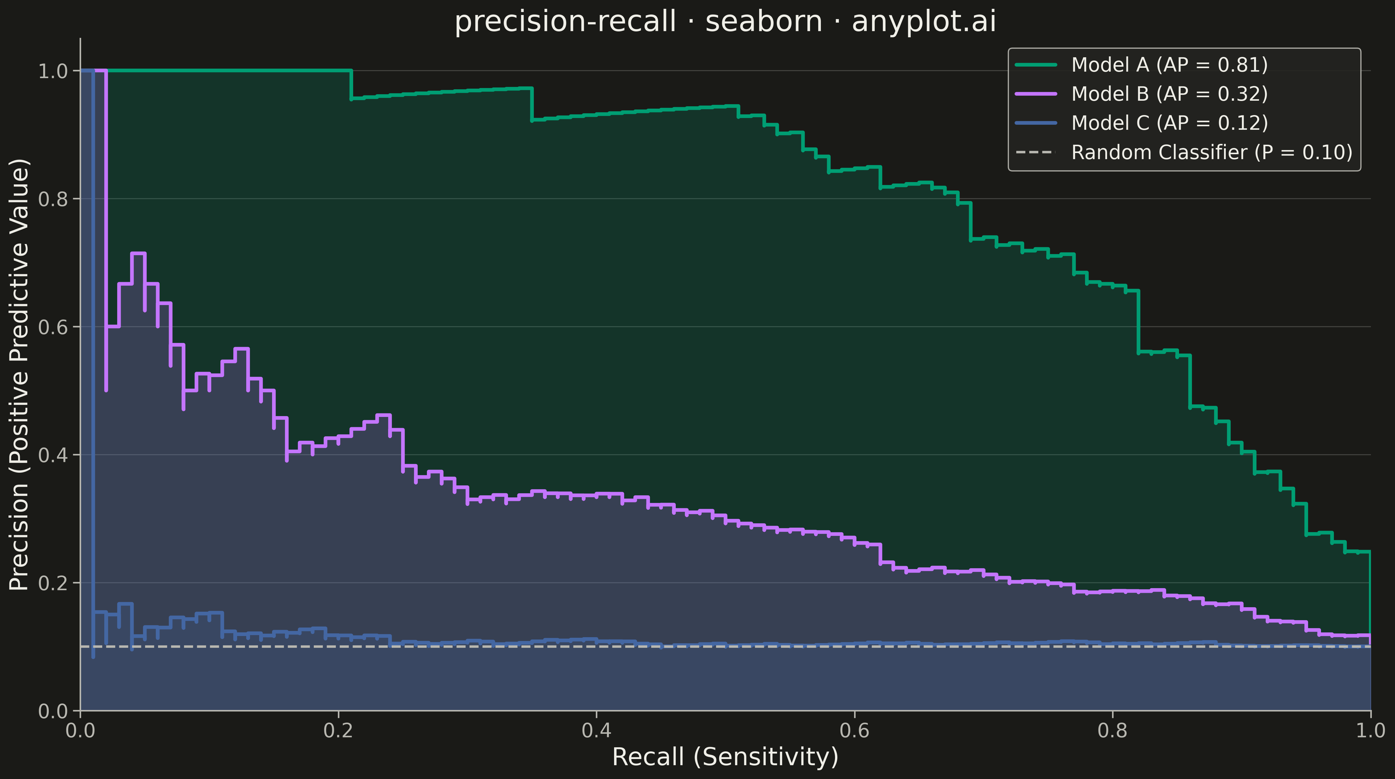
Task: Click the dashed Random Classifier legend marker
Action: pyautogui.click(x=1035, y=153)
